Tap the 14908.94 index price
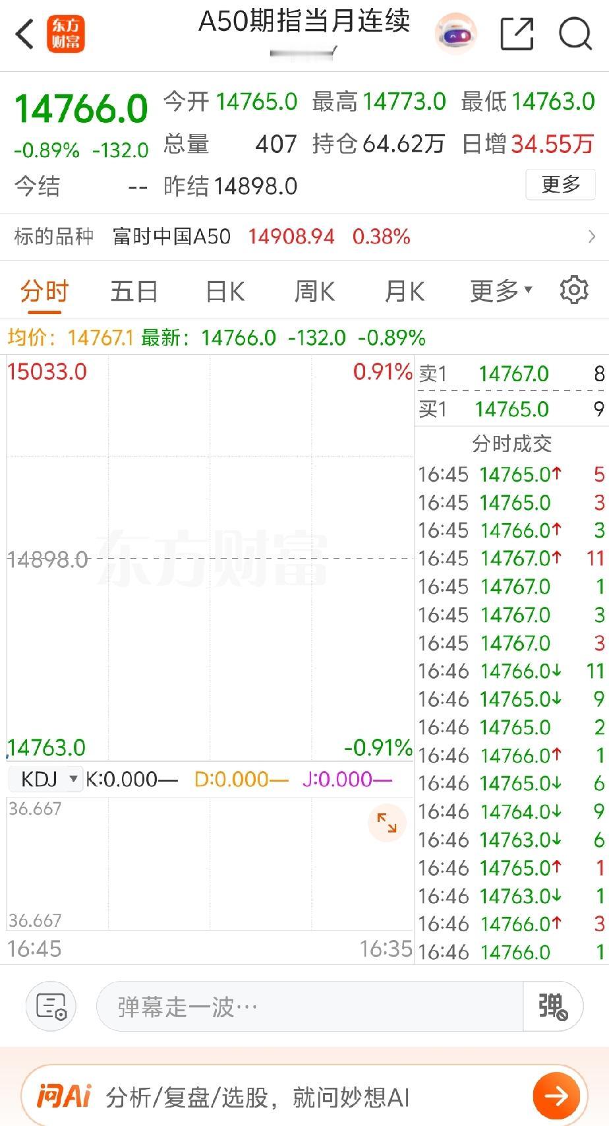This screenshot has width=609, height=1126. tap(291, 236)
